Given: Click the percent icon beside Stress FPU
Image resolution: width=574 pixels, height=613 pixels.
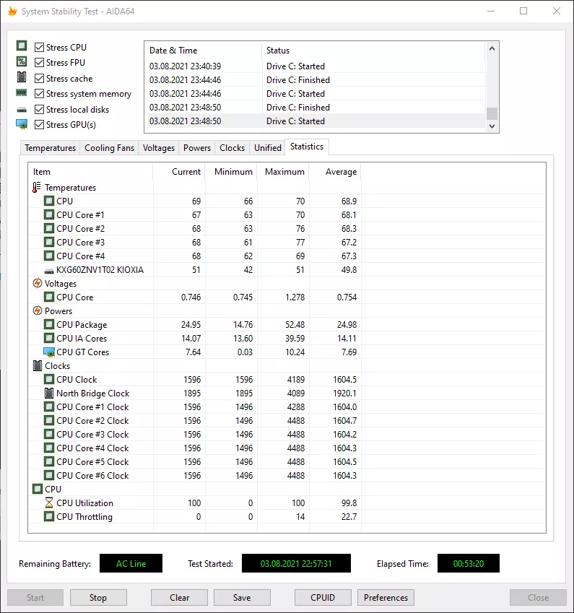Looking at the screenshot, I should click(22, 62).
